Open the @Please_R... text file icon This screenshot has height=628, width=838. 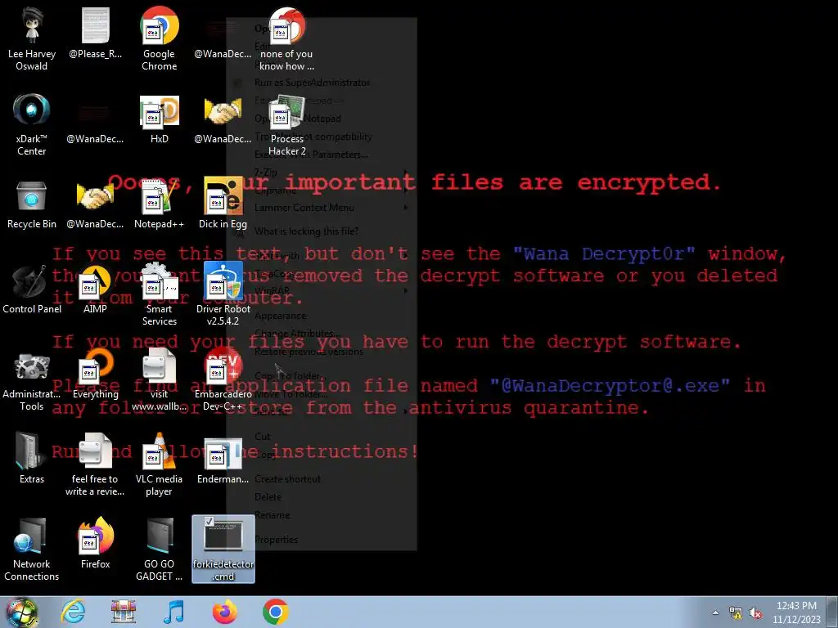tap(95, 33)
